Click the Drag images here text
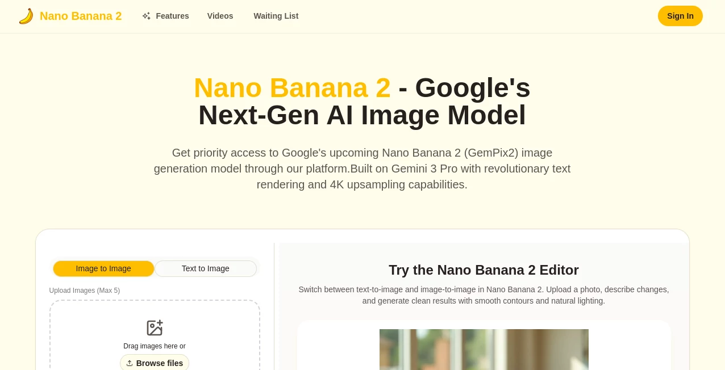This screenshot has height=370, width=725. click(155, 346)
